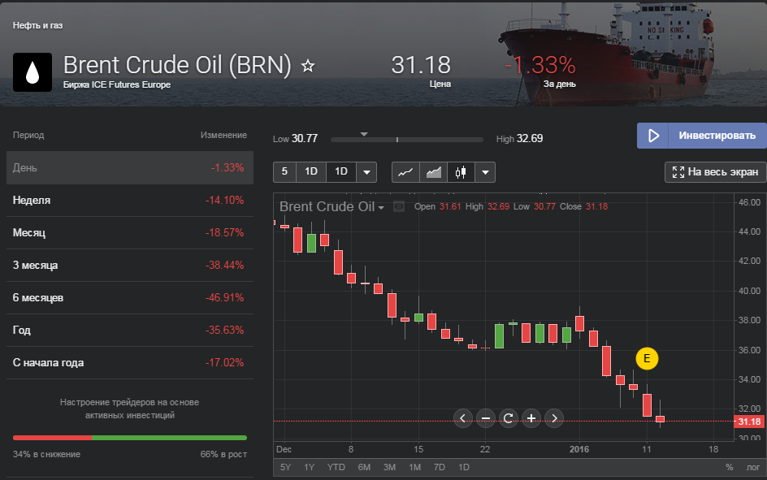767x480 pixels.
Task: Switch to 3M time range
Action: click(389, 467)
